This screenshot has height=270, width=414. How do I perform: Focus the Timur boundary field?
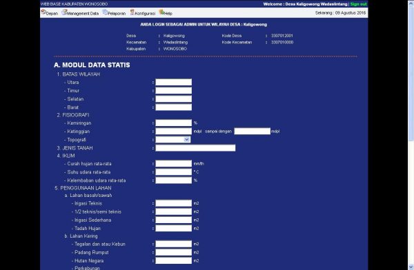(173, 91)
